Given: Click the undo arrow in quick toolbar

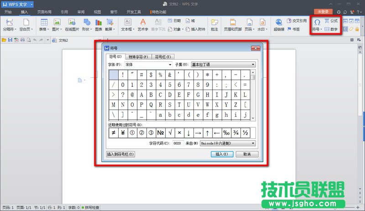Looking at the screenshot, I should pyautogui.click(x=35, y=40).
